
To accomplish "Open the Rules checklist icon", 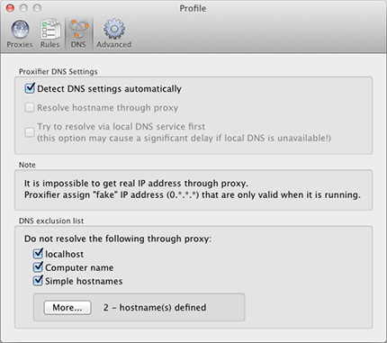I will coord(50,30).
